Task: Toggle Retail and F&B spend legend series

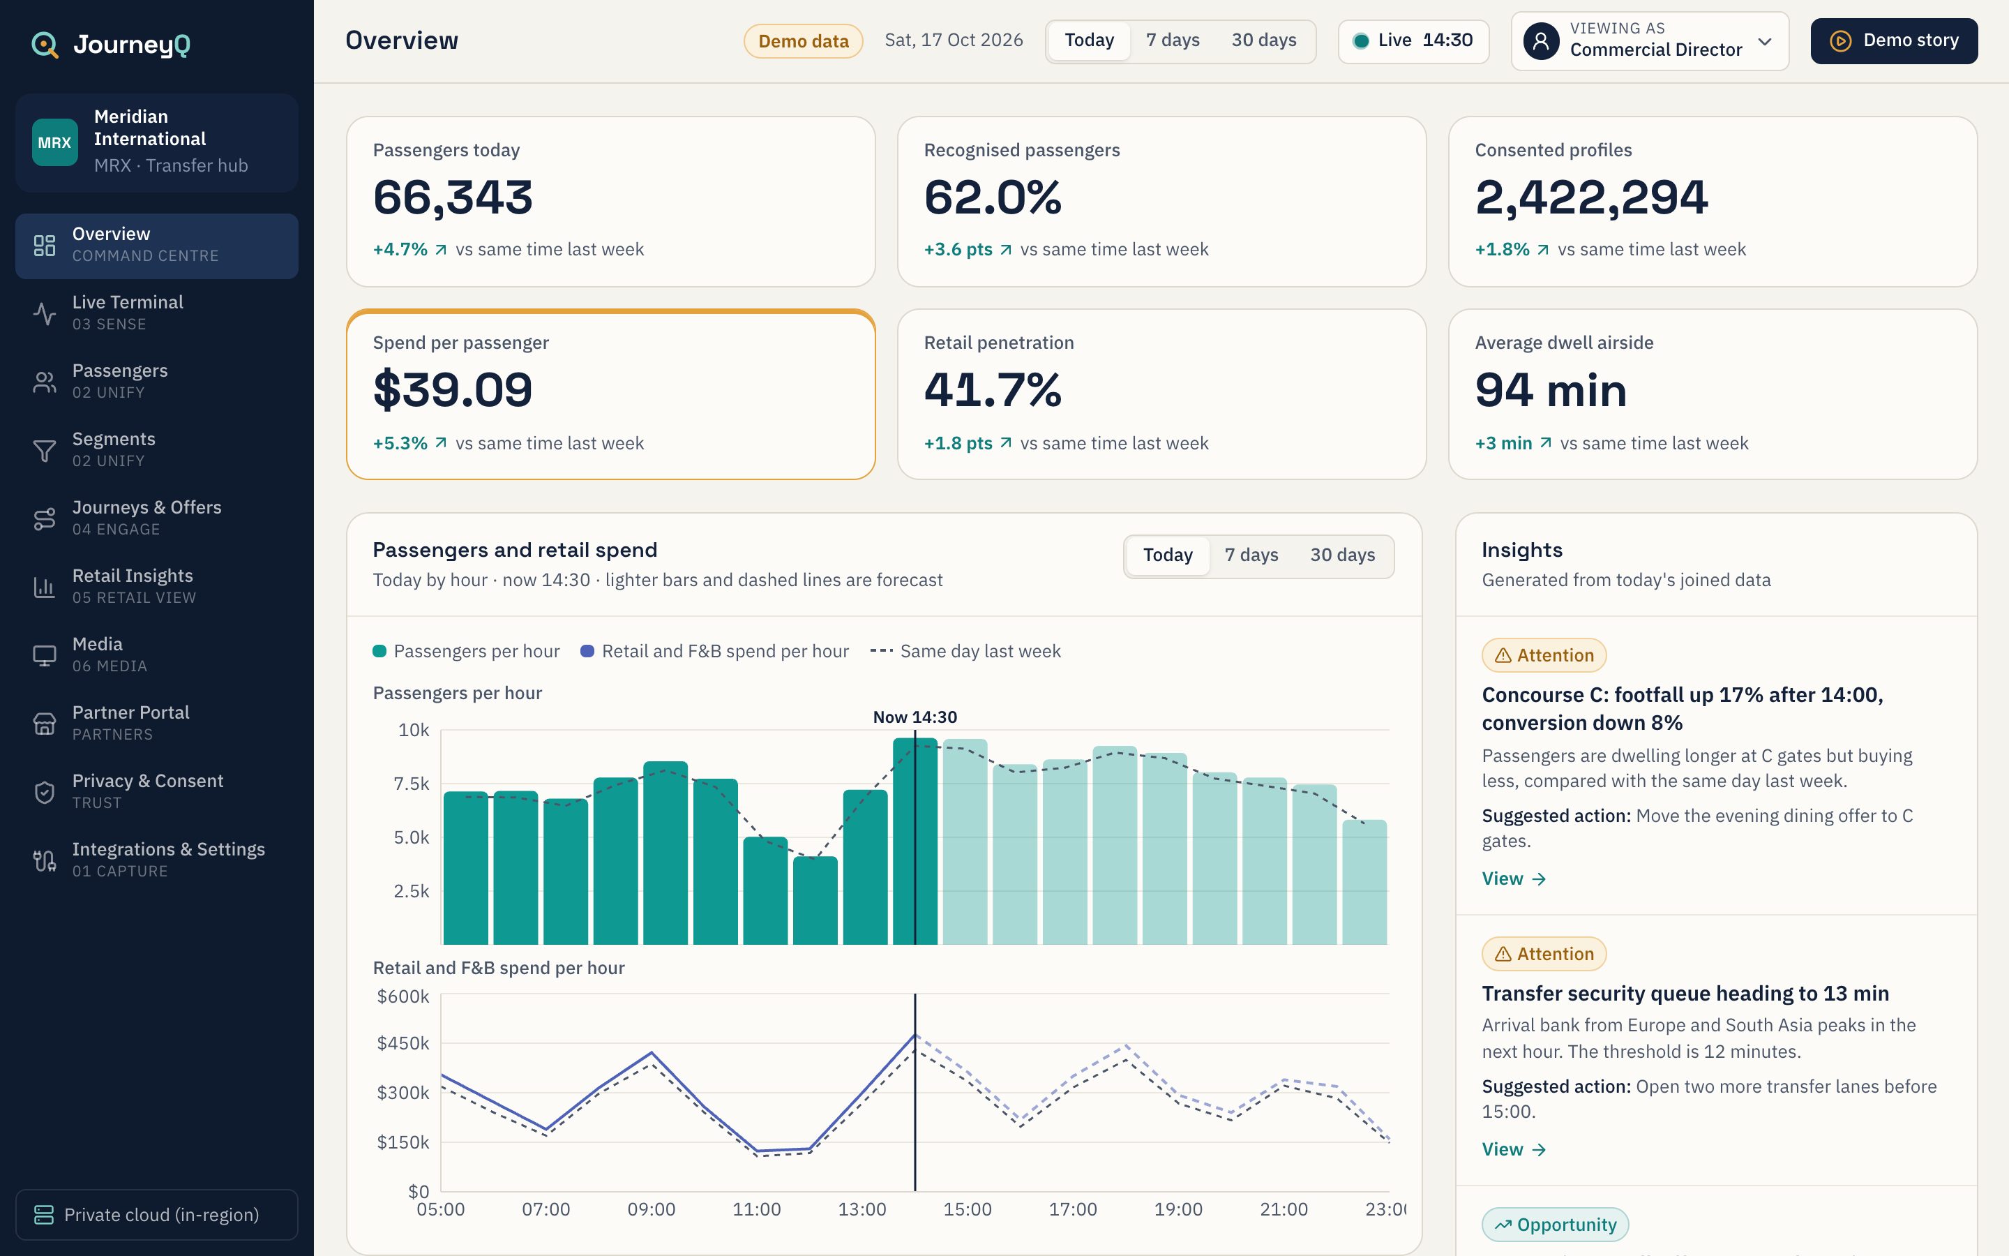Action: [x=714, y=651]
